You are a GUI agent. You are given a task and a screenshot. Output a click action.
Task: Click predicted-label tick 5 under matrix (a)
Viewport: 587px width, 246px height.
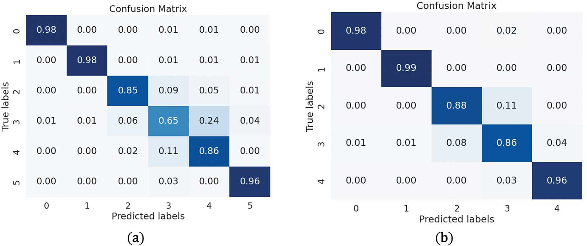pos(250,206)
